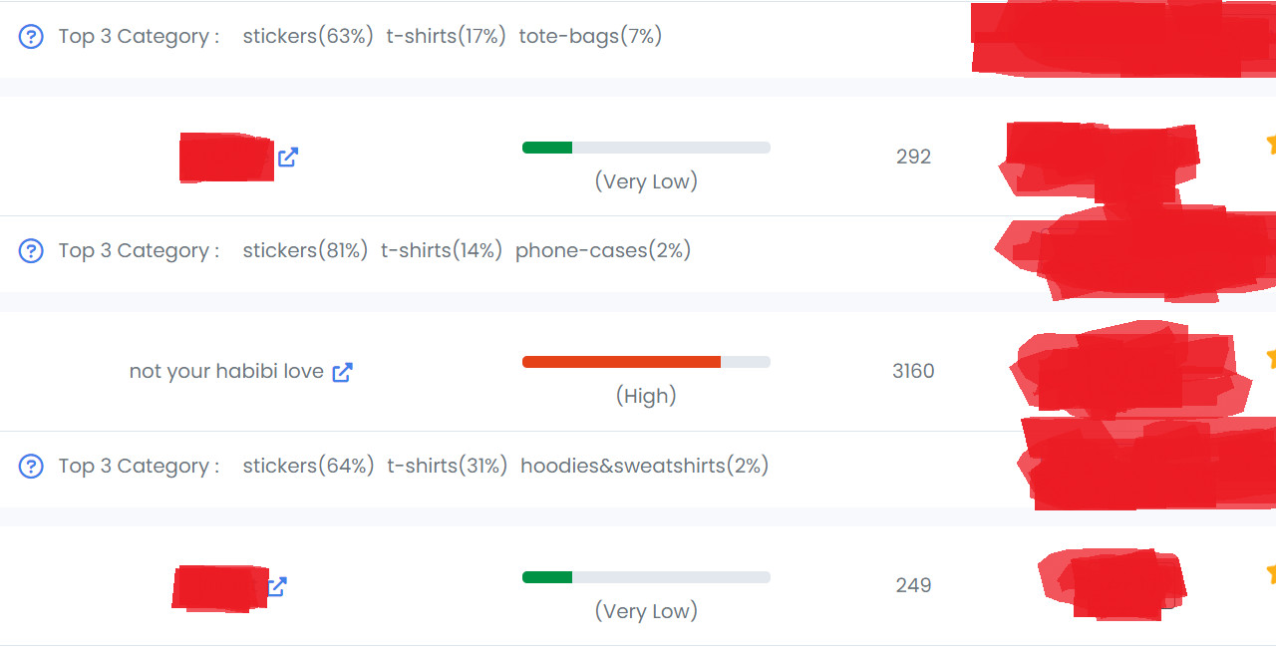Screen dimensions: 1276x658
Task: Open external link icon in the 292 row
Action: 288,157
